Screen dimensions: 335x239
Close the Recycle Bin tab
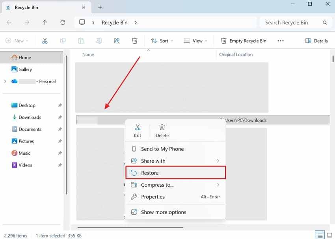tap(84, 7)
